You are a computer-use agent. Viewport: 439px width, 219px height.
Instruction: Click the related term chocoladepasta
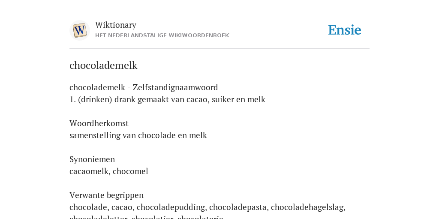[238, 207]
